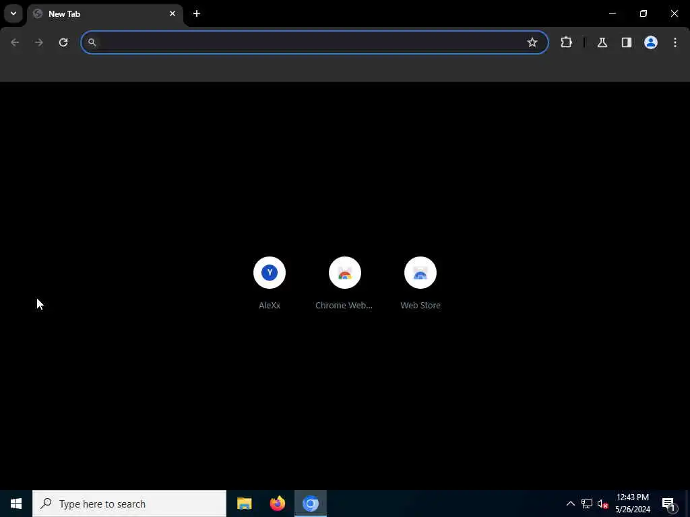690x517 pixels.
Task: Open the network status tray icon
Action: point(587,504)
